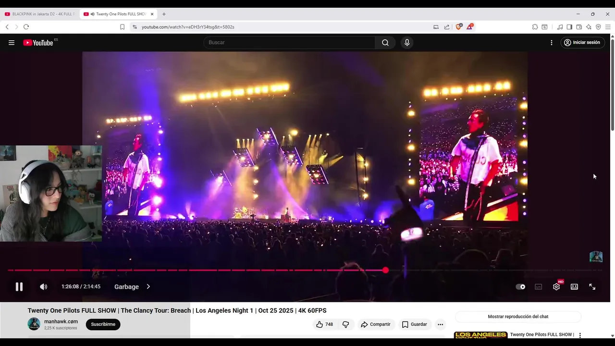Click the 1:26:08 / 2:14:45 time display
The image size is (615, 346).
pyautogui.click(x=81, y=286)
